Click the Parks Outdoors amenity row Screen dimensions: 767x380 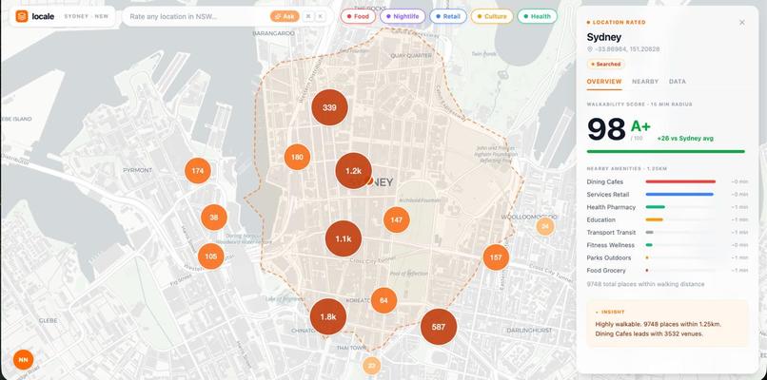[668, 257]
